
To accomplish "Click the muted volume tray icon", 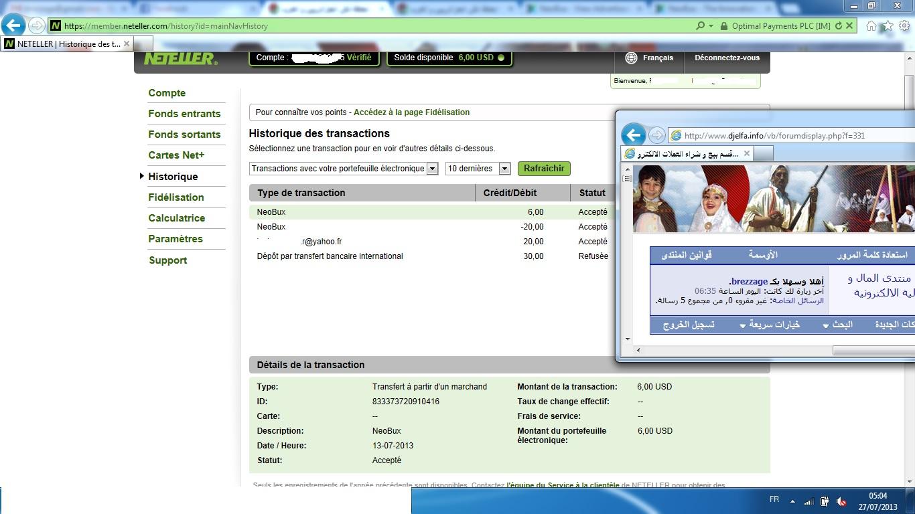I will pos(842,501).
